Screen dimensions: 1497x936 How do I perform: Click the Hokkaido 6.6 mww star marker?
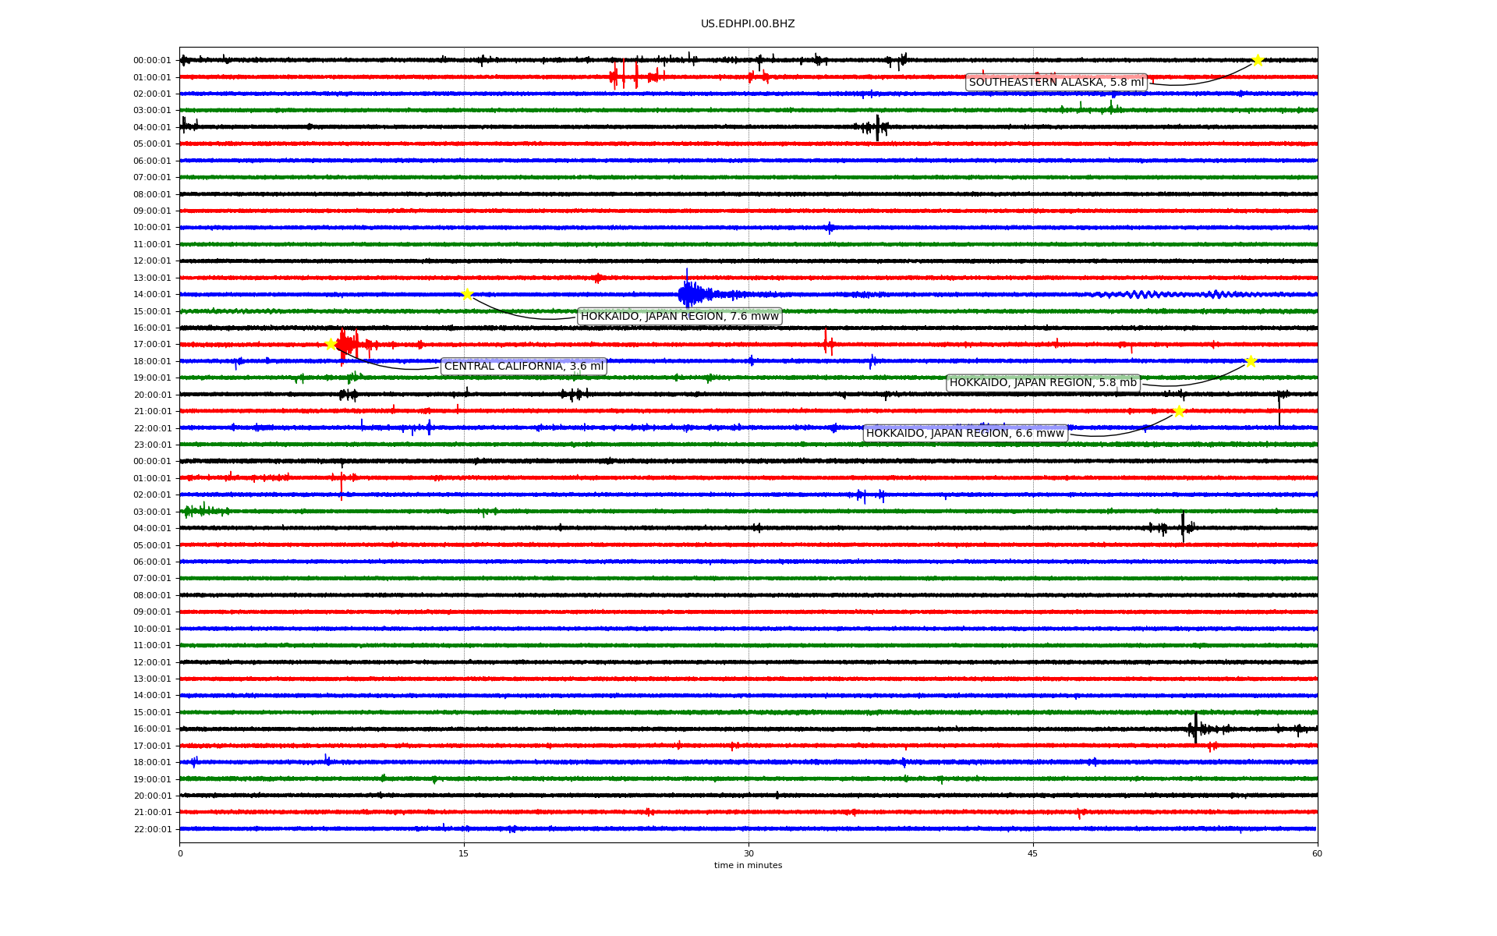click(1179, 411)
